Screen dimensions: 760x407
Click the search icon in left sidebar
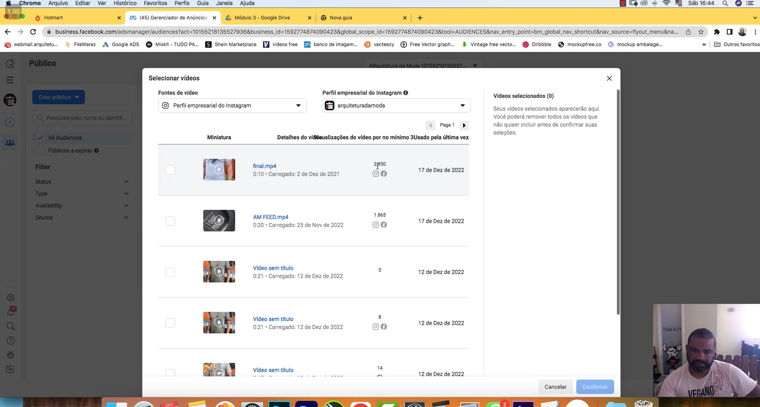(10, 326)
